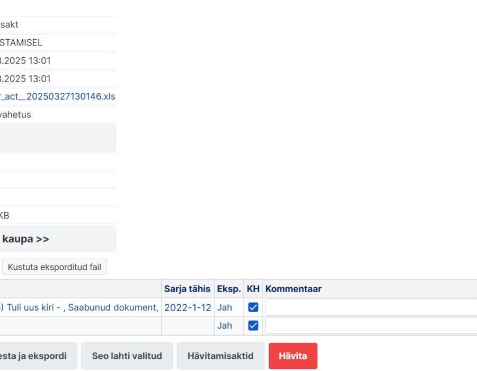Click the KH column header
The width and height of the screenshot is (477, 371).
[x=253, y=289]
